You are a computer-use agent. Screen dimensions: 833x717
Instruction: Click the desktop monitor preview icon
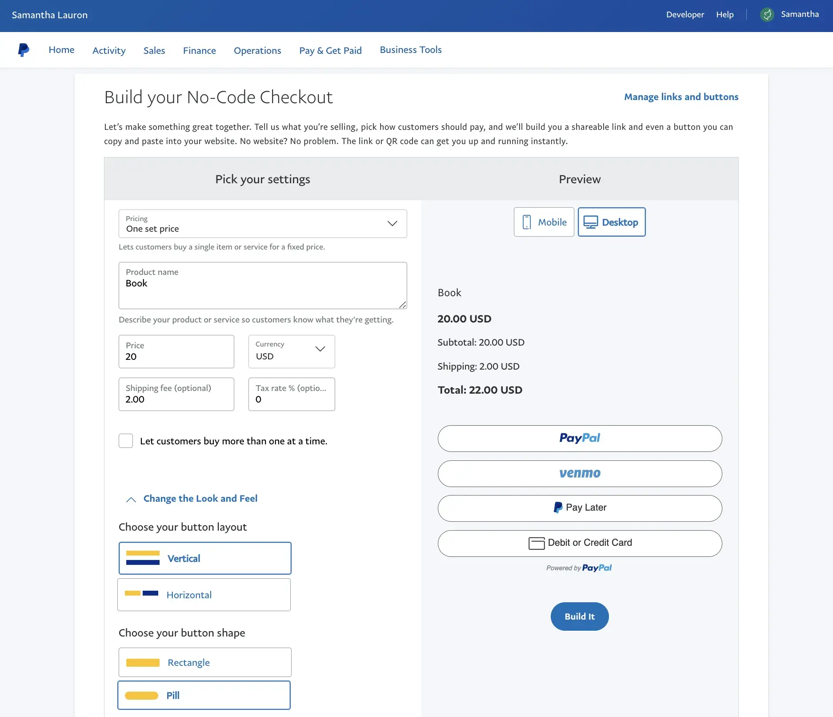point(590,222)
